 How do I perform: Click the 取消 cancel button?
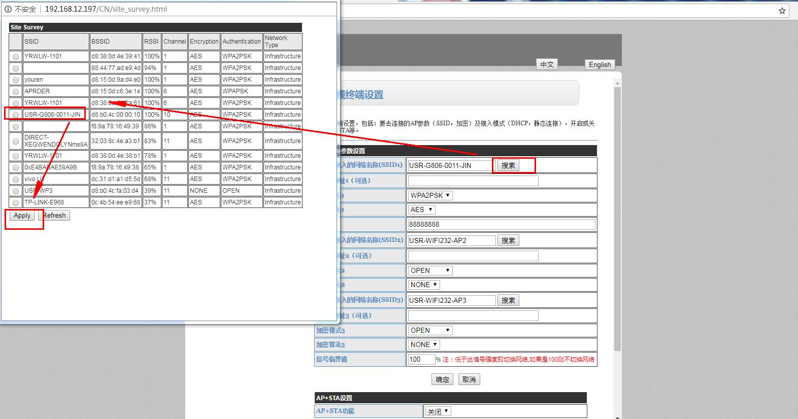click(469, 379)
